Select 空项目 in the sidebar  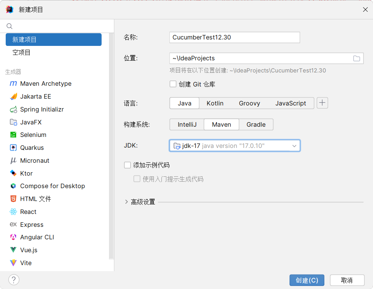tap(54, 52)
